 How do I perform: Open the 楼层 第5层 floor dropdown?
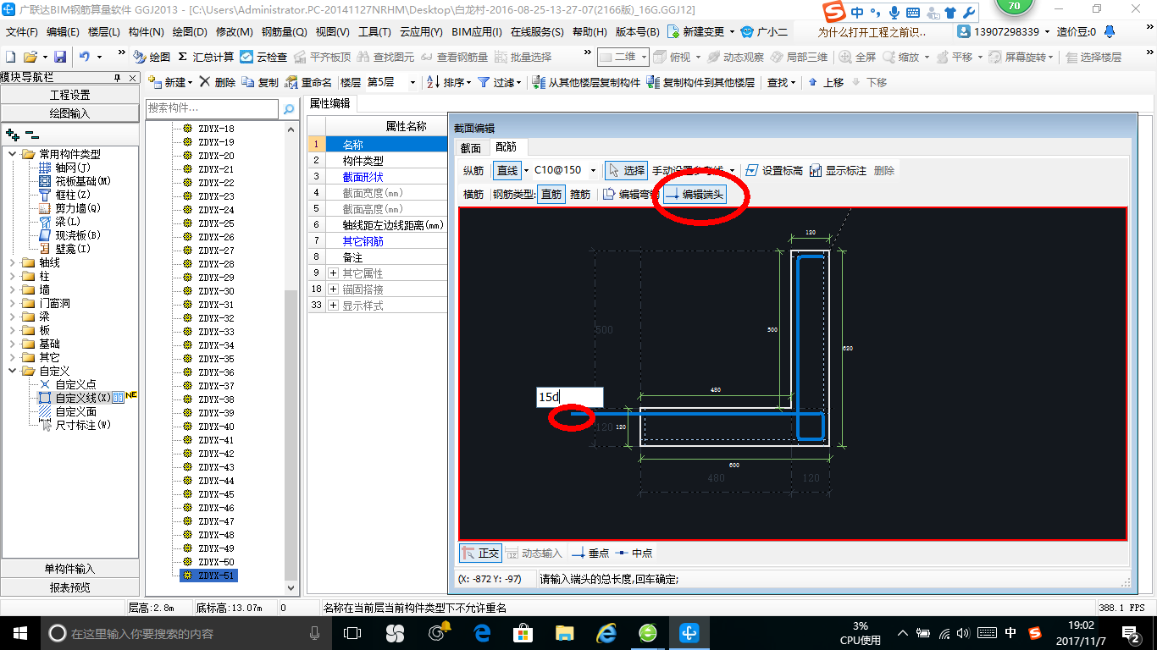coord(412,82)
